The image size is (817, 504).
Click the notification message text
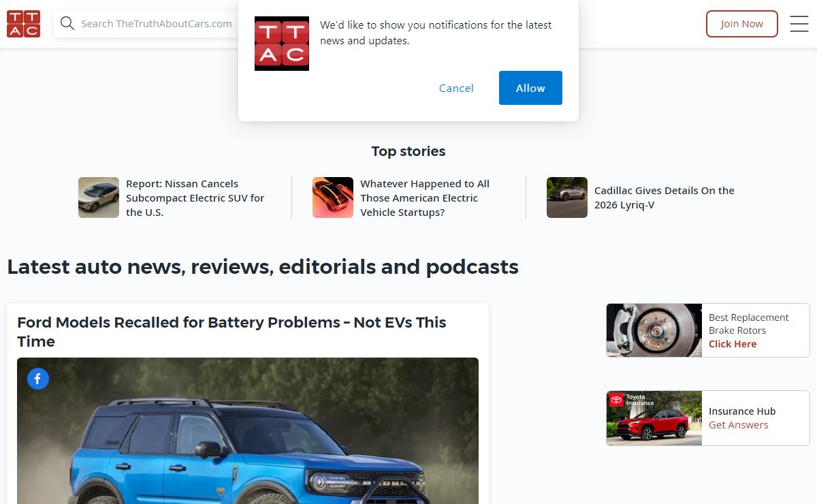pos(436,33)
